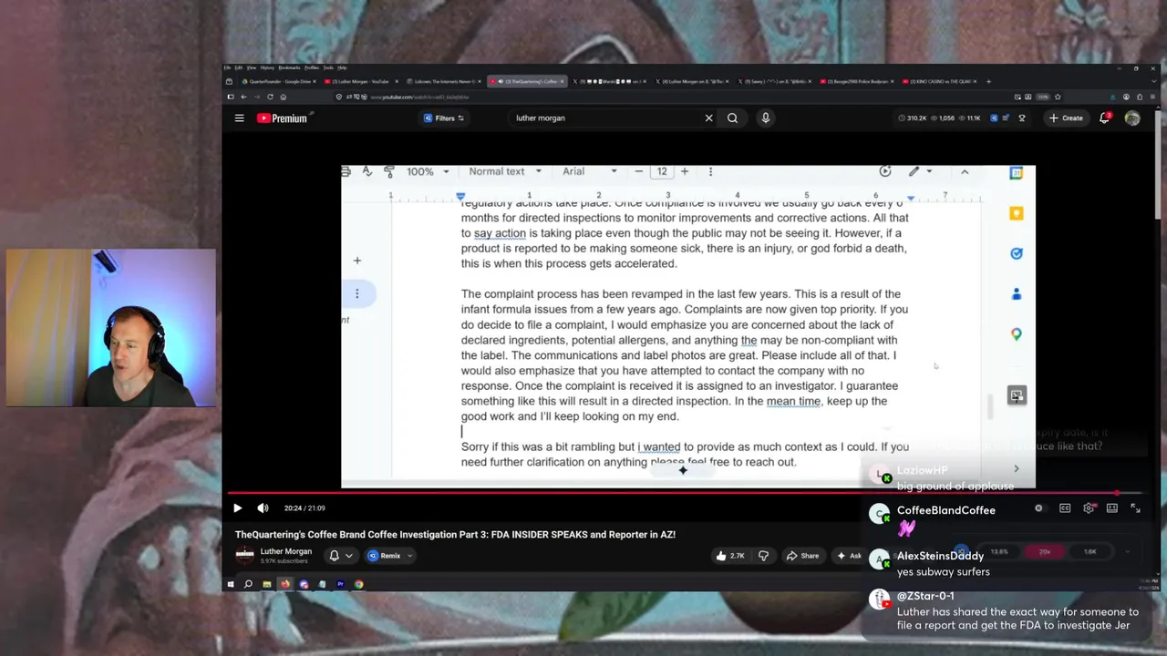Dislike the video
The height and width of the screenshot is (656, 1167).
pos(763,556)
